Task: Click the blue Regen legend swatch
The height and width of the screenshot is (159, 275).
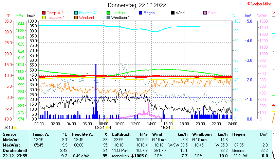Action: pos(141,13)
